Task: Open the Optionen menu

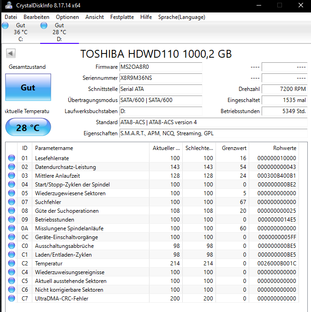Action: click(x=67, y=17)
